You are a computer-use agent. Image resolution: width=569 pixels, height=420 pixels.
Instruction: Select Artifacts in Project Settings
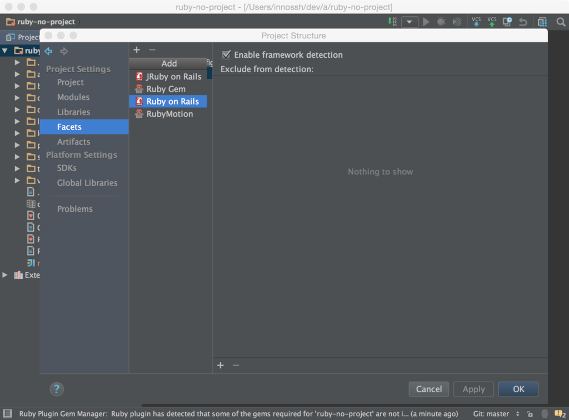(x=74, y=142)
